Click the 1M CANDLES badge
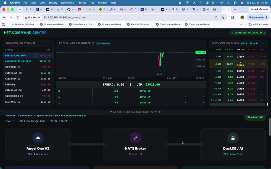The height and width of the screenshot is (169, 271). (x=103, y=43)
